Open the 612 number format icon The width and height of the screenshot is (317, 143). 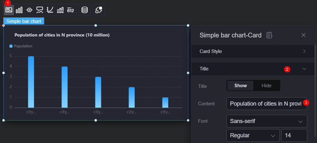(x=71, y=10)
